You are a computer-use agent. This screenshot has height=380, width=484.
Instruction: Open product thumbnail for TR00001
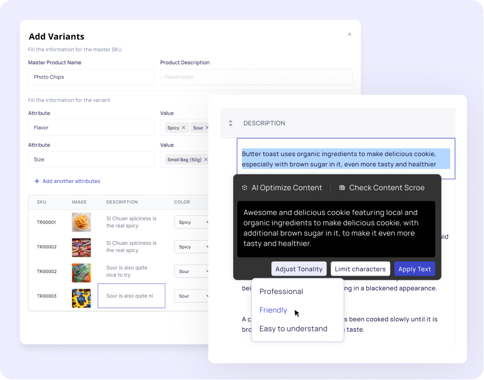click(x=82, y=222)
